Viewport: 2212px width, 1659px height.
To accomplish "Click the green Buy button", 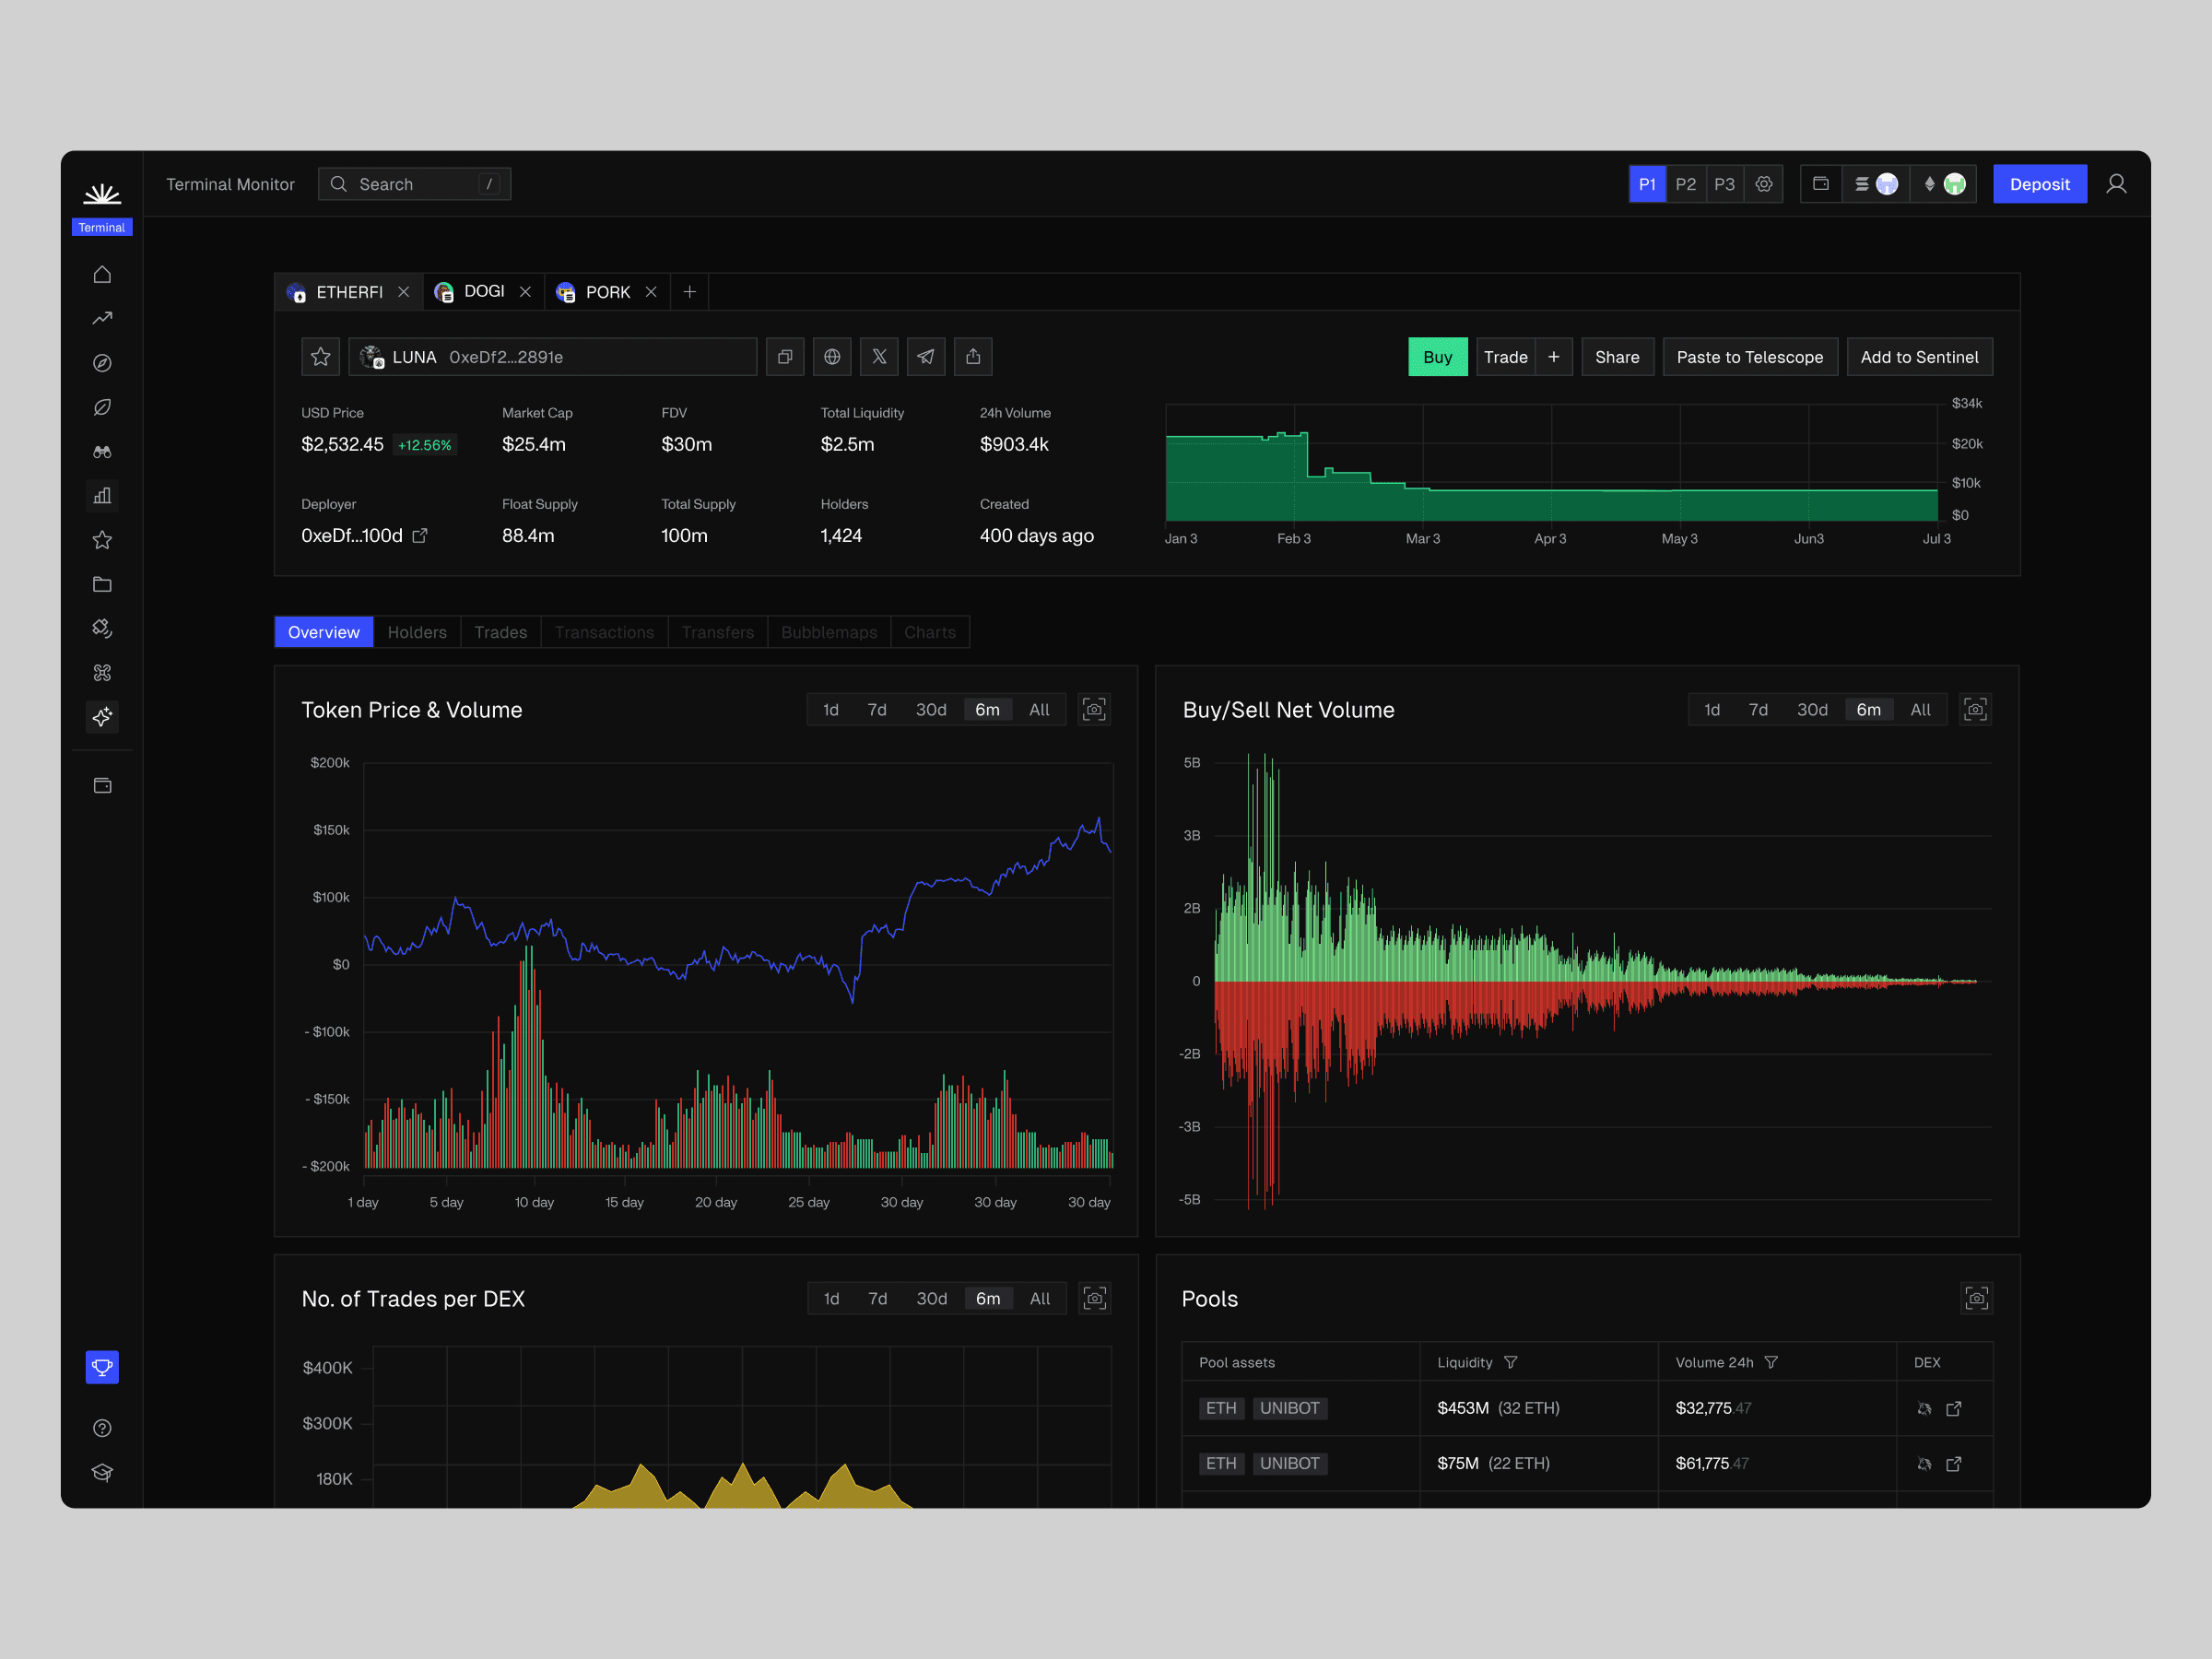I will pos(1437,357).
